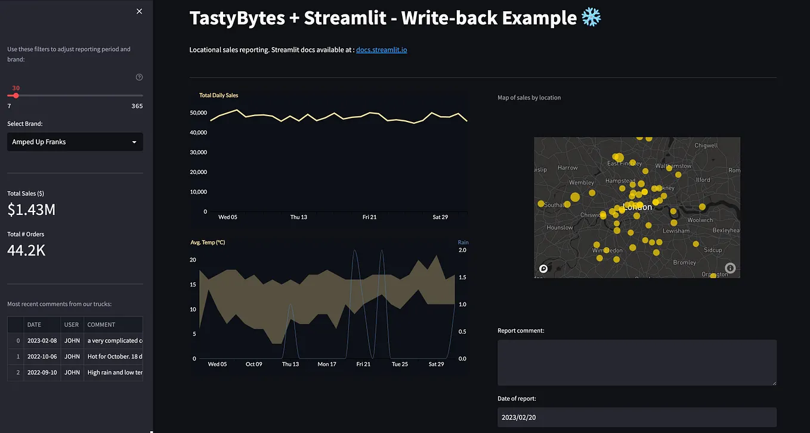Click the resize grip of the comment box

(774, 384)
